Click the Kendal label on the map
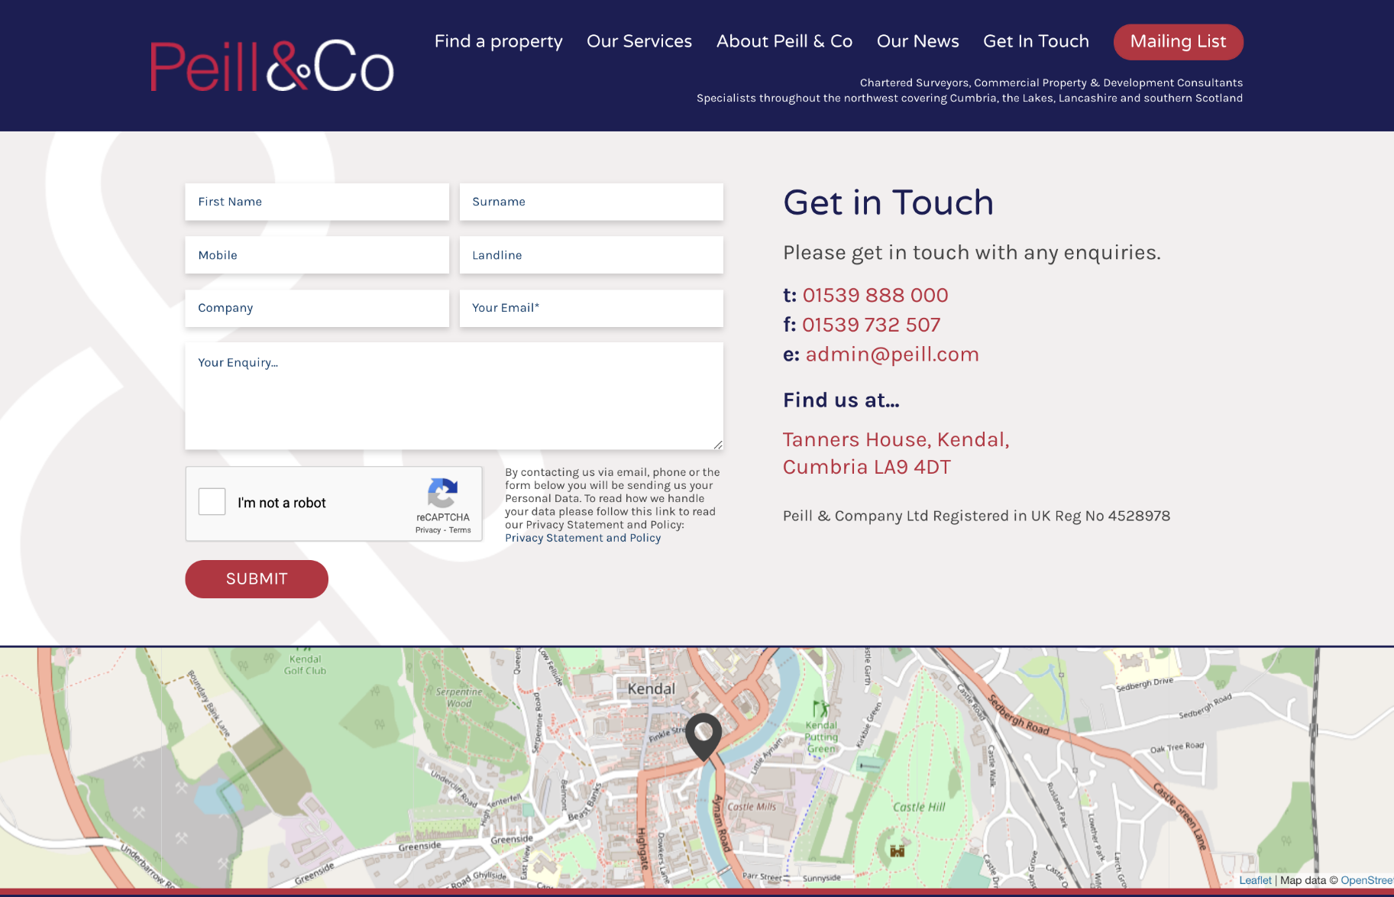This screenshot has height=897, width=1394. click(x=652, y=688)
